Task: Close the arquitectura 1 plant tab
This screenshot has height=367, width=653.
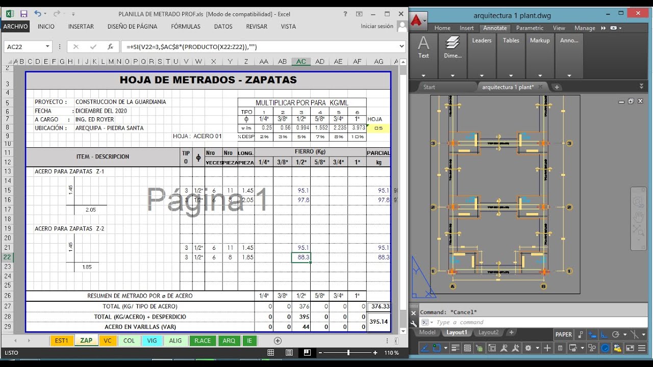Action: (x=540, y=87)
